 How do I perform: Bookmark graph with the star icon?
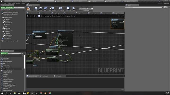coord(28,16)
